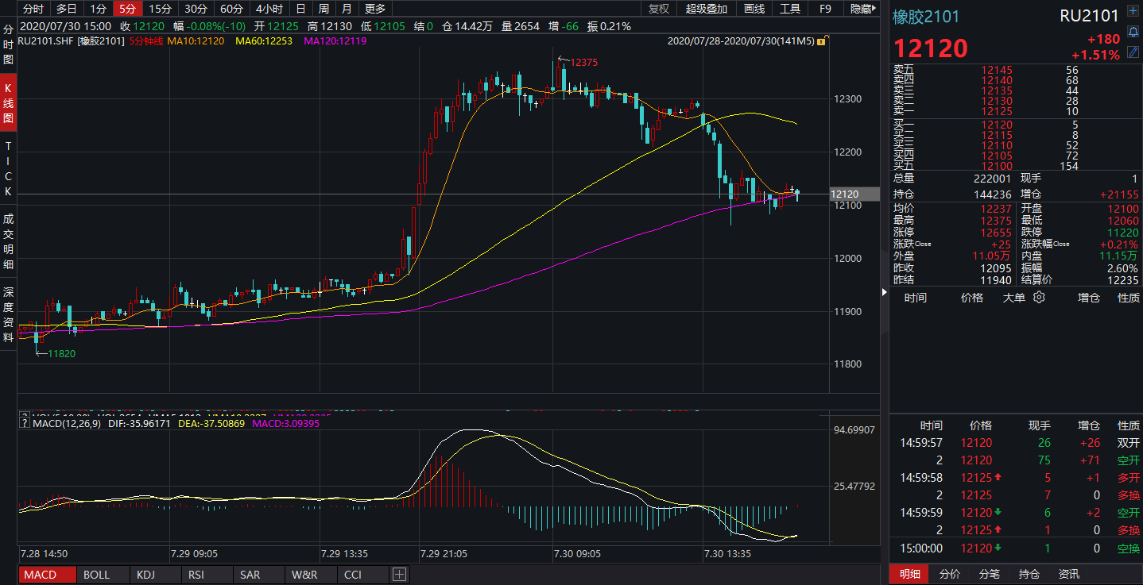This screenshot has height=585, width=1143.
Task: Click 买一 bid price 12120
Action: [x=996, y=125]
